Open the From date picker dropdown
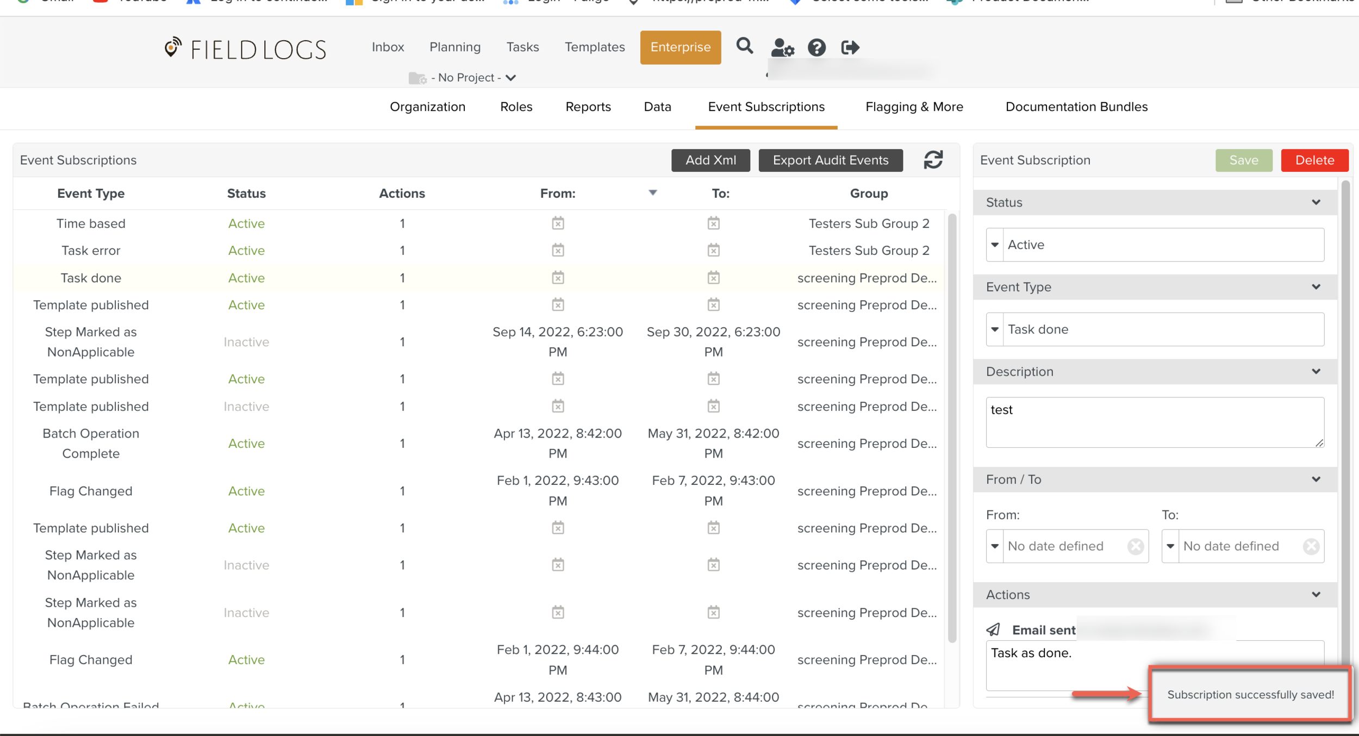 pos(994,546)
